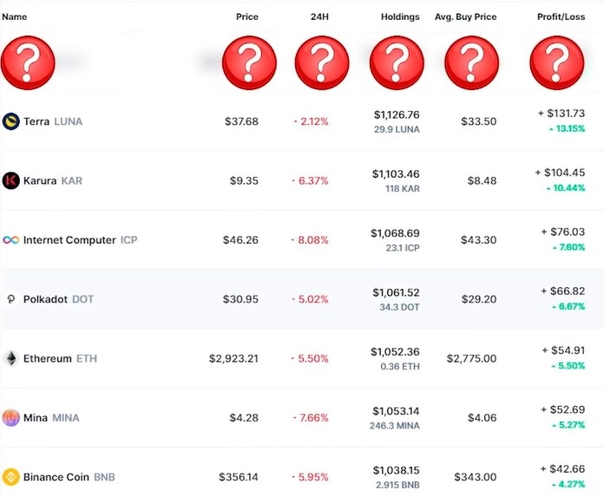This screenshot has height=497, width=604.
Task: Sort by Avg. Buy Price column header
Action: 465,16
